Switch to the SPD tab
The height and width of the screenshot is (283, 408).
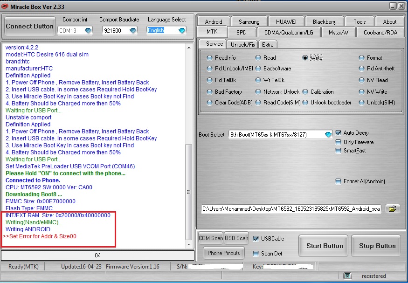point(242,32)
